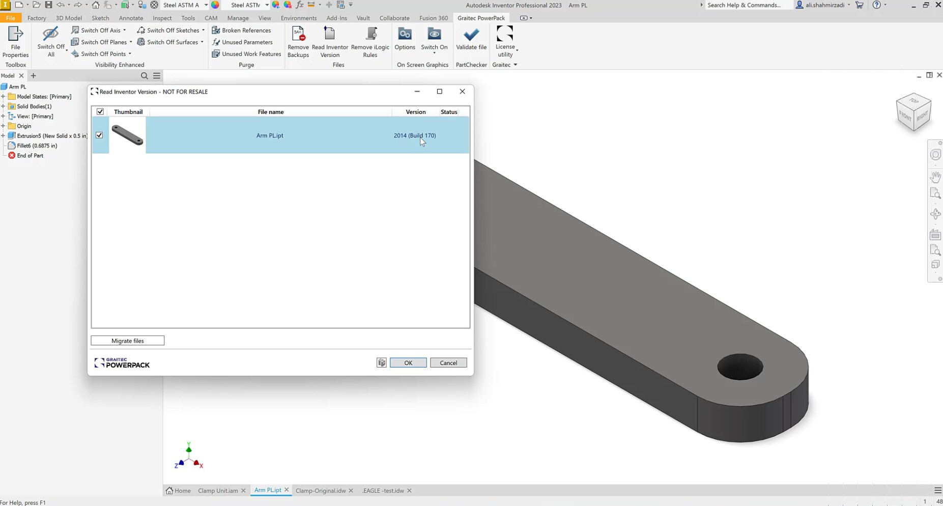Toggle select-all checkbox in dialog header
Viewport: 943px width, 506px height.
pyautogui.click(x=100, y=111)
